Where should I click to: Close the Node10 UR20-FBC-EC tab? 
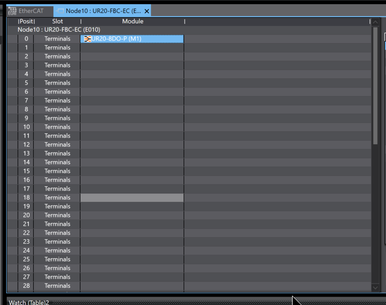click(x=147, y=11)
